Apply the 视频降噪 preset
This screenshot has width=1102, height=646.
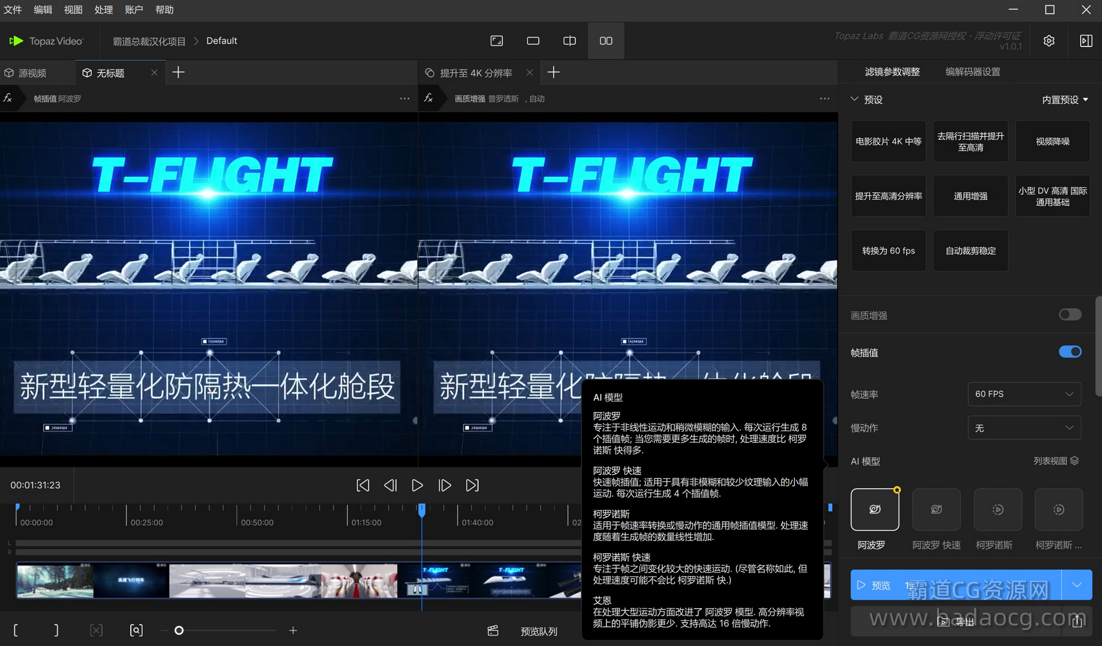pyautogui.click(x=1052, y=141)
